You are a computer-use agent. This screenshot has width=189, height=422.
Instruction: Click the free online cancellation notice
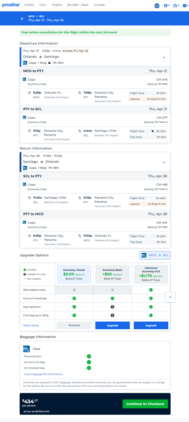tap(95, 32)
